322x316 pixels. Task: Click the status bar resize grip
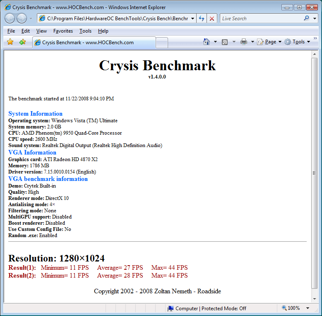tap(317, 311)
